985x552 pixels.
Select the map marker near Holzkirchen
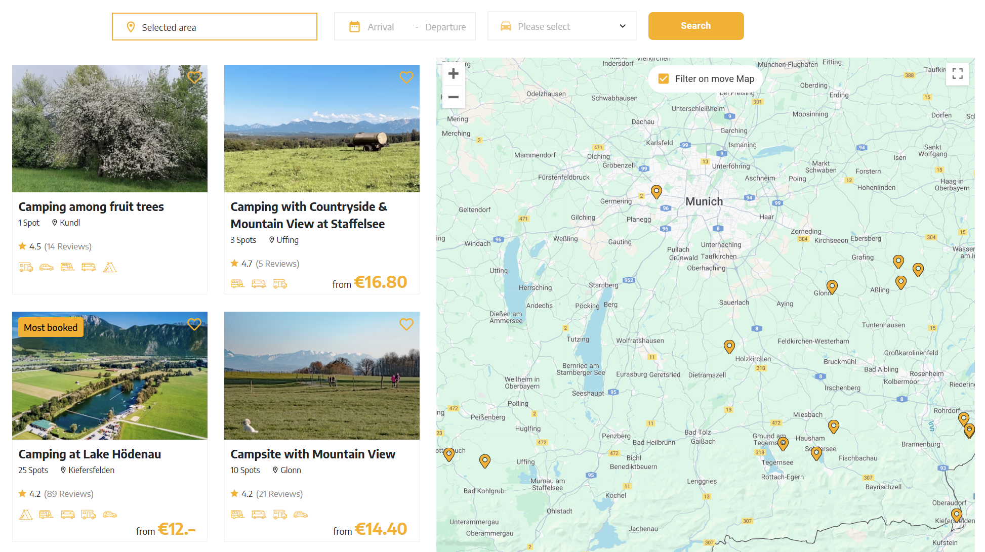pyautogui.click(x=729, y=346)
